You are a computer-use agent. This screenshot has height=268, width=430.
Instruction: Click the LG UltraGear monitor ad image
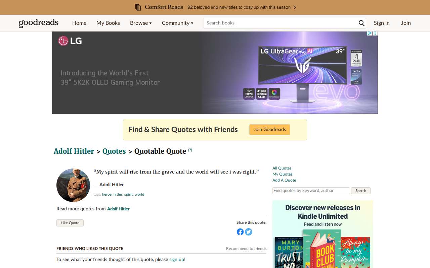[302, 74]
